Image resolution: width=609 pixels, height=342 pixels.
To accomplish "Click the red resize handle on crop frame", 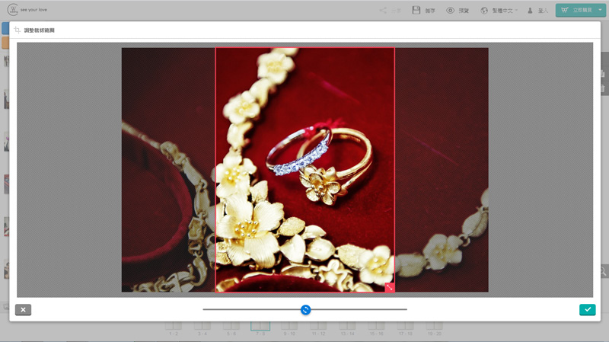I will (389, 287).
